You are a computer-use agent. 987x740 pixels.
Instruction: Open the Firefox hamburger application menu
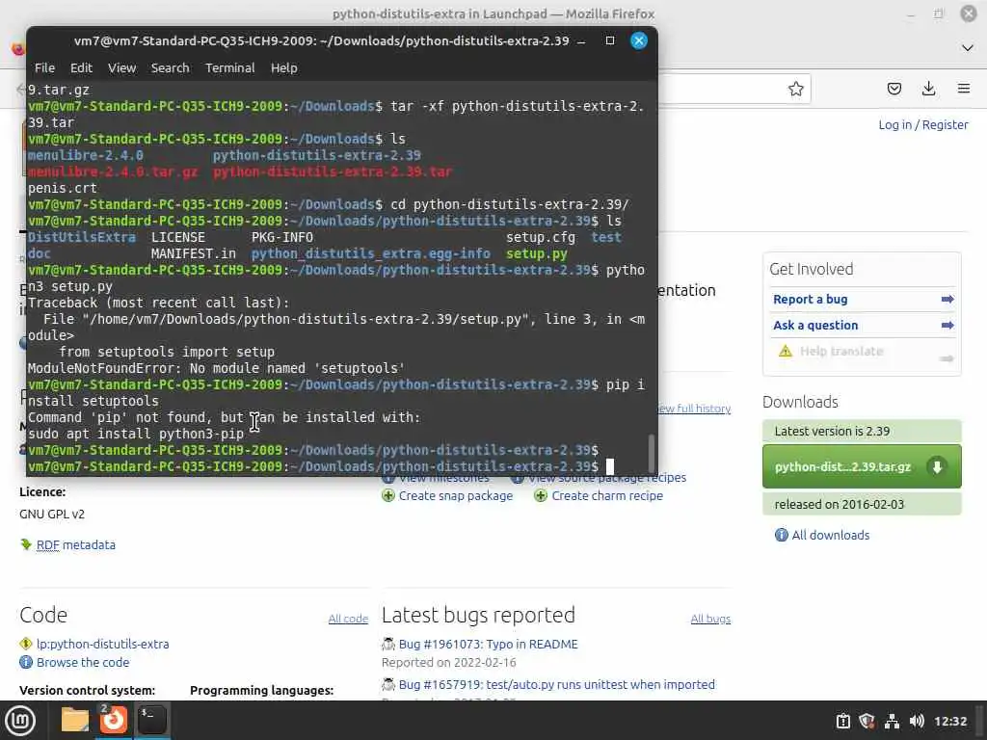[x=964, y=89]
